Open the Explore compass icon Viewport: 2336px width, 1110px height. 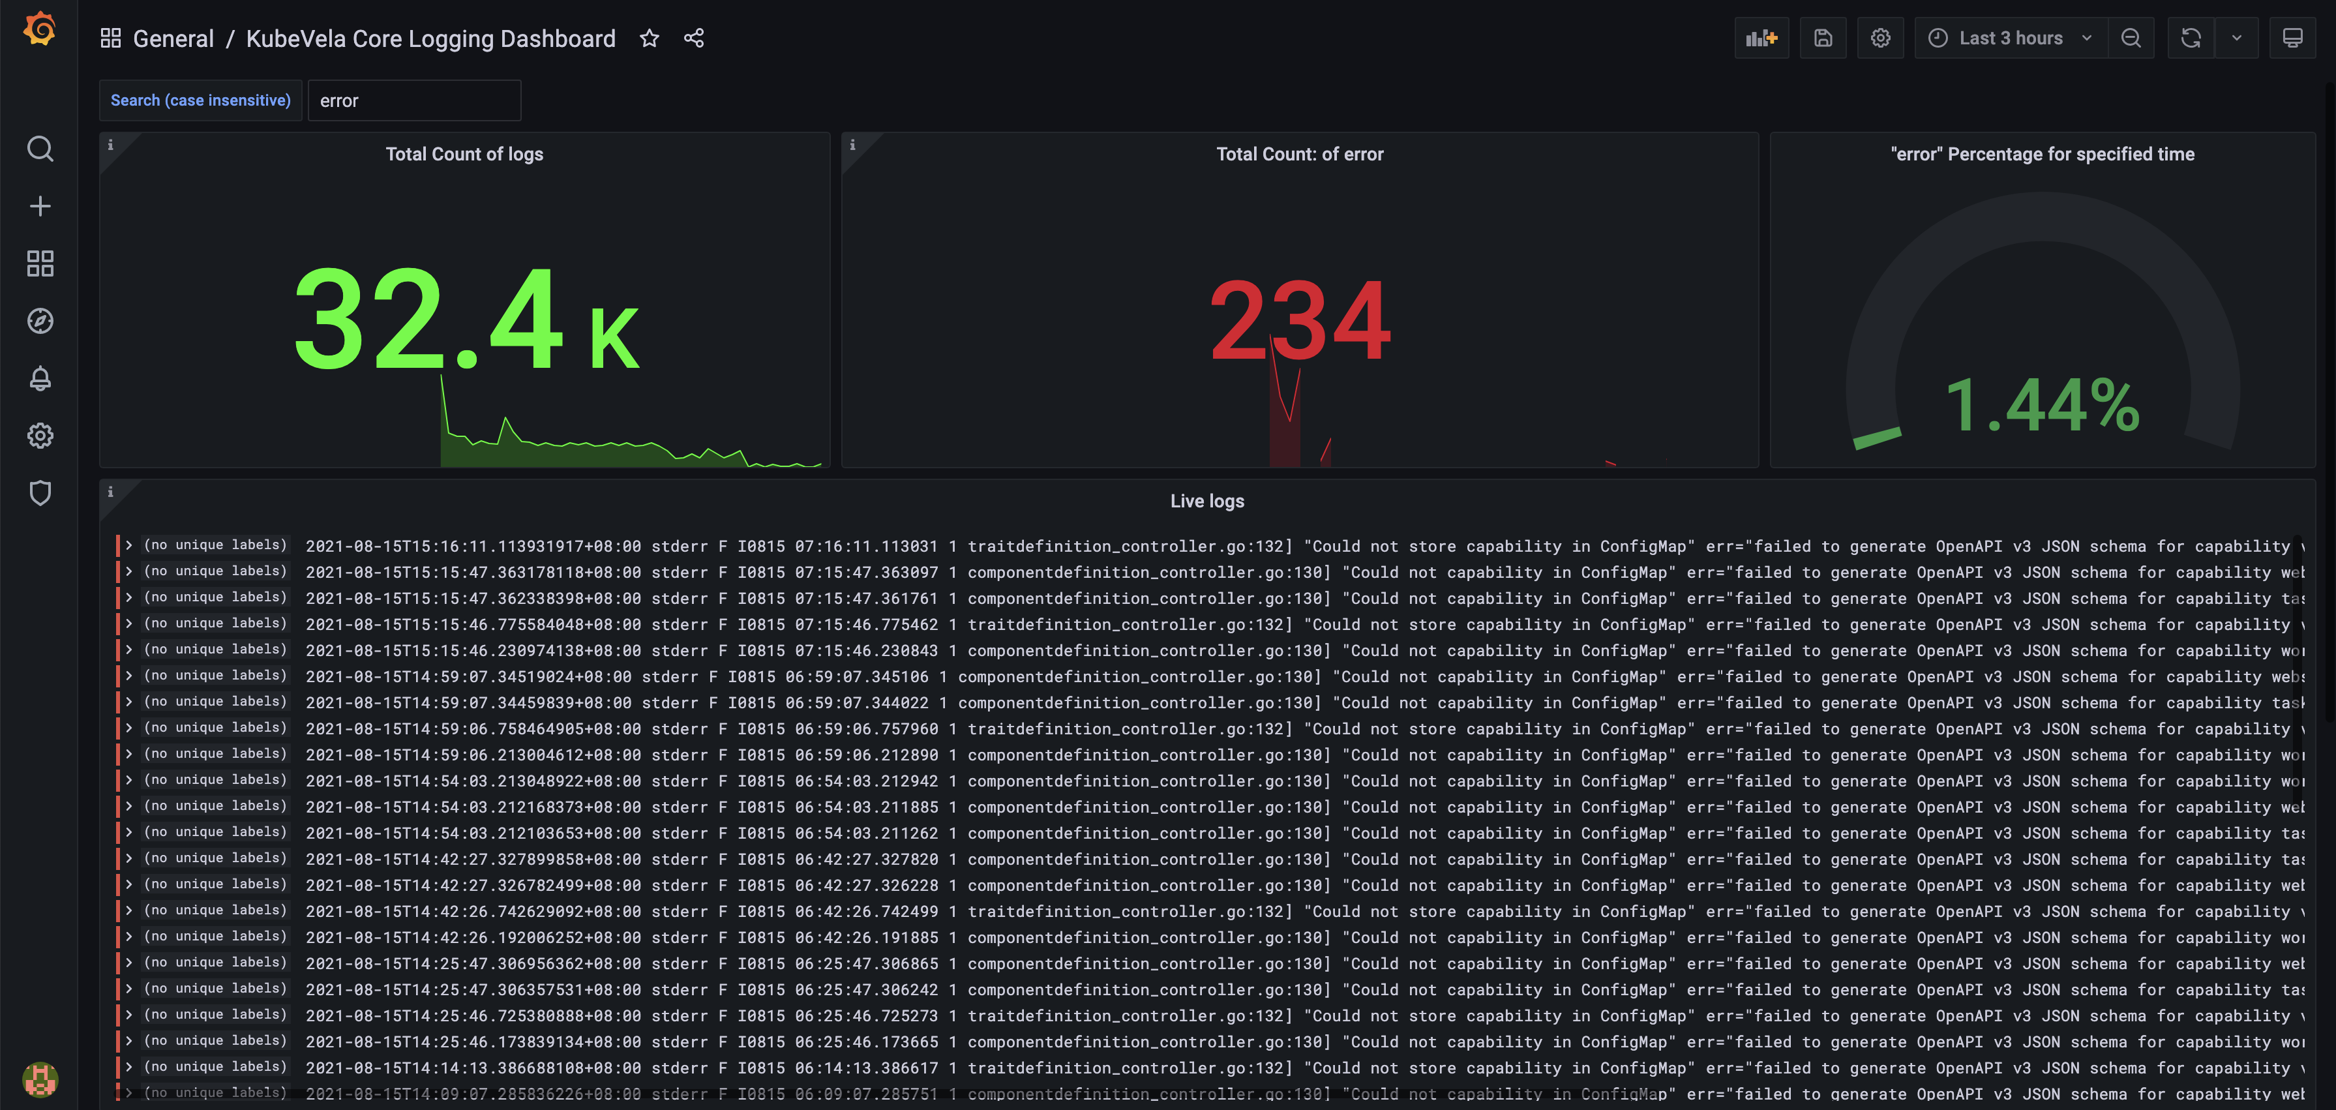[x=40, y=321]
